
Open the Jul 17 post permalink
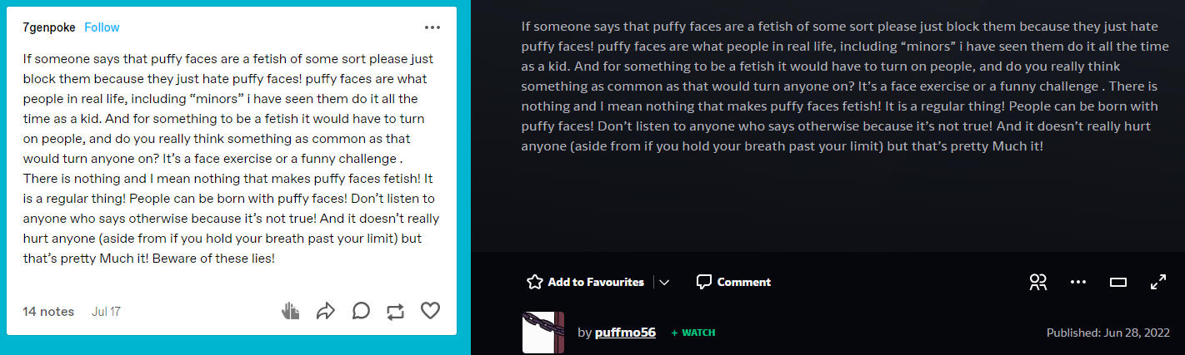pos(106,312)
